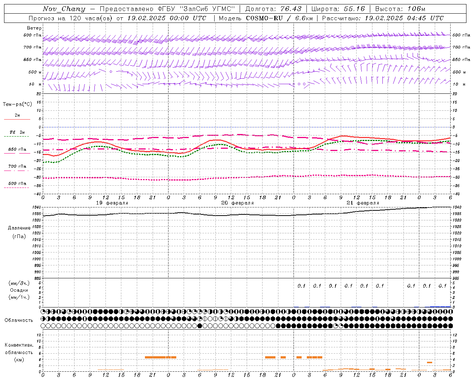Click the "Давление" pressure section label
The image size is (472, 378).
click(x=19, y=228)
